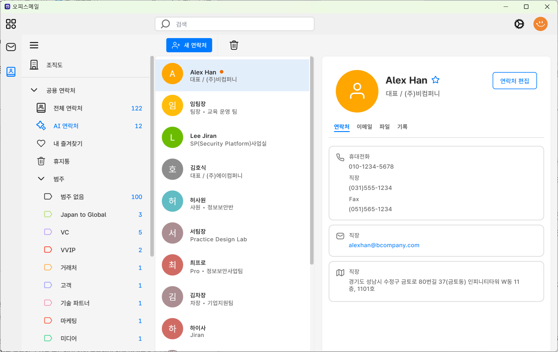
Task: Click the 휴지통 trash icon in sidebar
Action: tap(41, 161)
